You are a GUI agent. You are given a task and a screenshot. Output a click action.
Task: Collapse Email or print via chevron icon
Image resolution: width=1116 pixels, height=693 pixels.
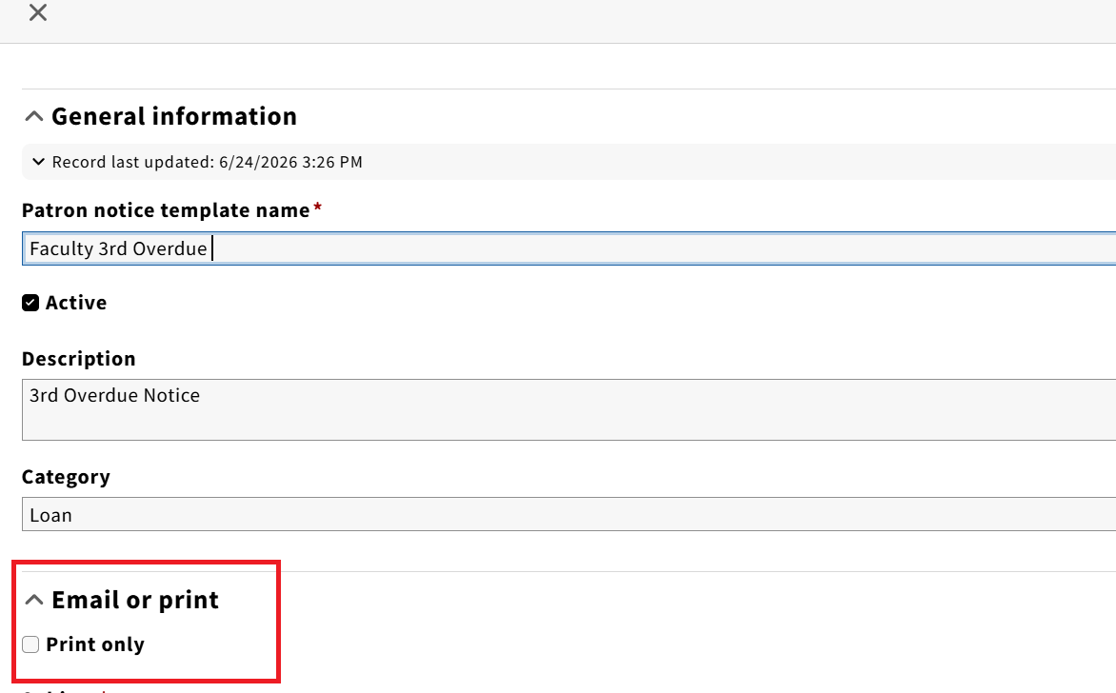34,600
